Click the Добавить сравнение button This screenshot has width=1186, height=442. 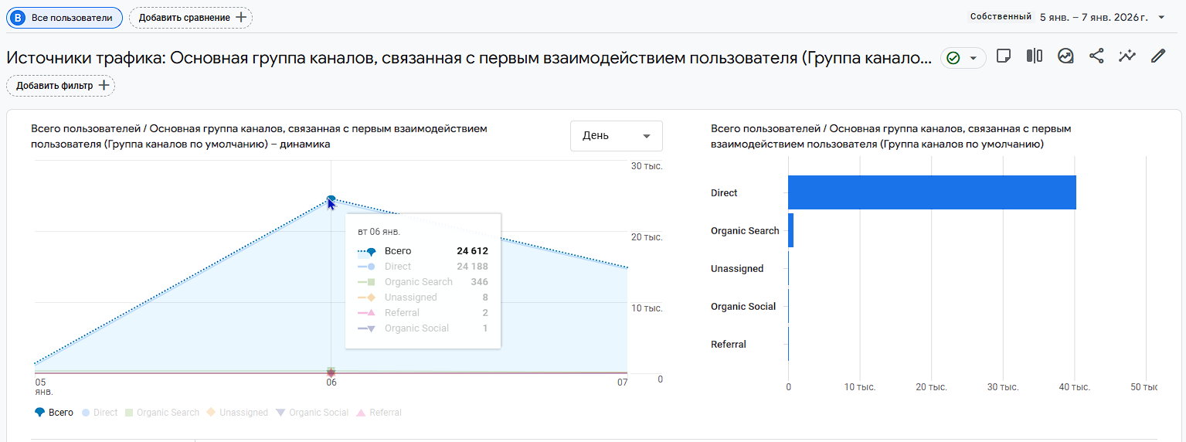point(191,17)
